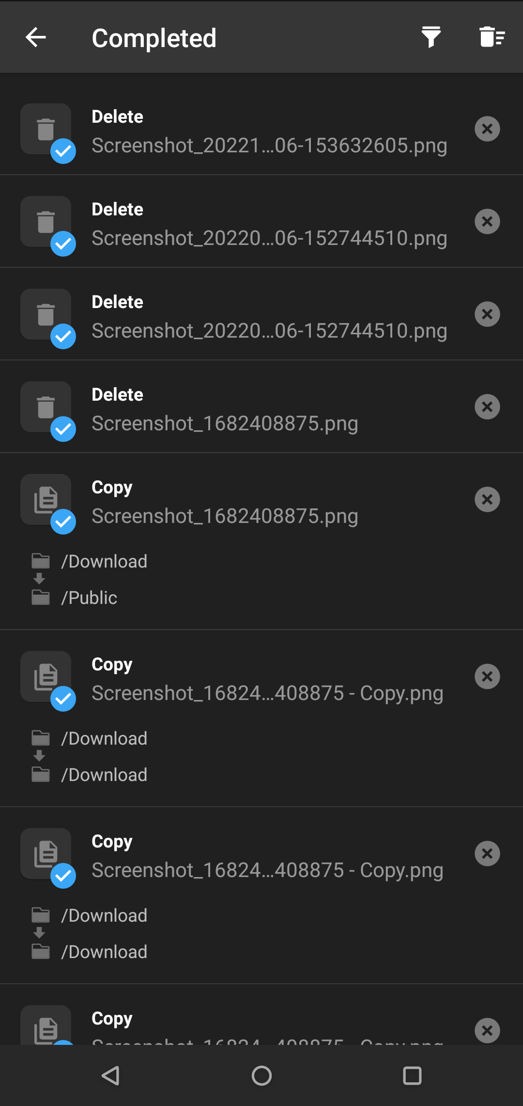Open /Download source folder above /Public
The height and width of the screenshot is (1106, 523).
click(x=104, y=561)
